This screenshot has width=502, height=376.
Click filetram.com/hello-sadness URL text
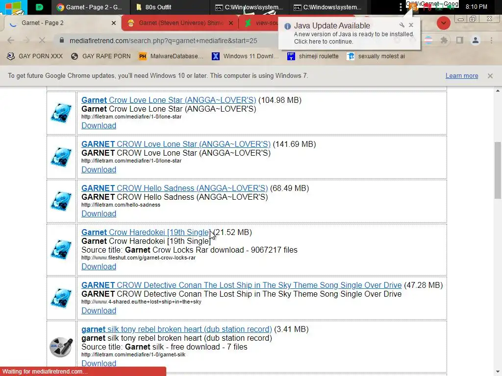coord(121,205)
